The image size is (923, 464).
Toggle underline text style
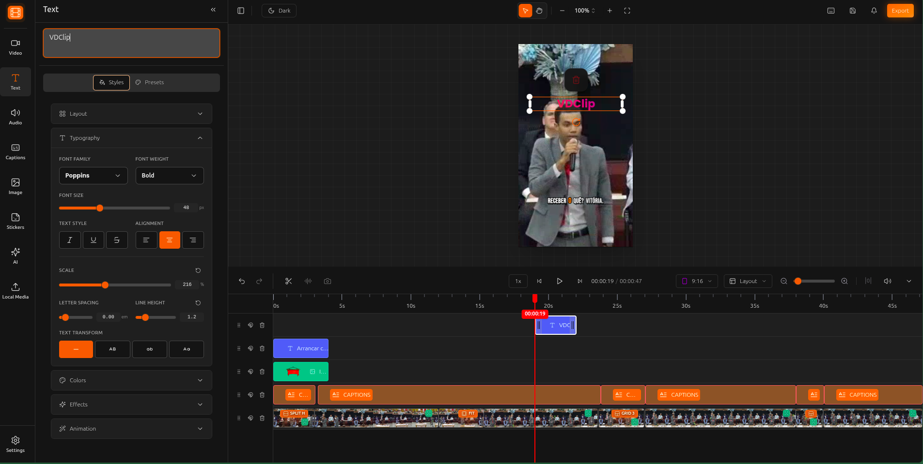click(94, 240)
